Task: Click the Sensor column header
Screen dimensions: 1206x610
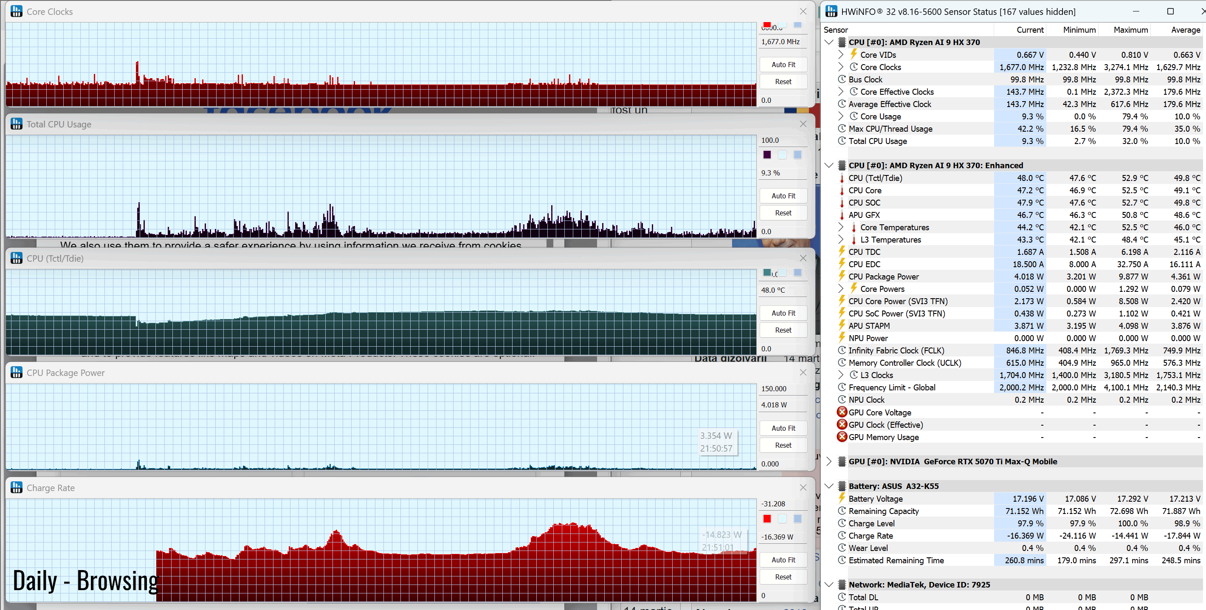Action: pyautogui.click(x=907, y=29)
